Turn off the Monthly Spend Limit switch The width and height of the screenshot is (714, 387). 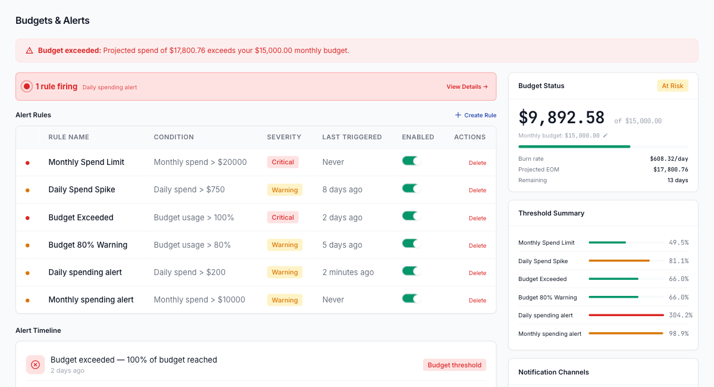pos(411,161)
